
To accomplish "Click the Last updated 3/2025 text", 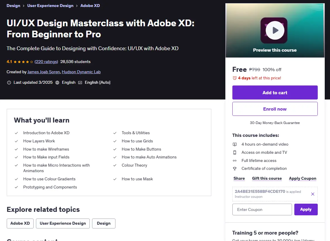I will pos(33,83).
